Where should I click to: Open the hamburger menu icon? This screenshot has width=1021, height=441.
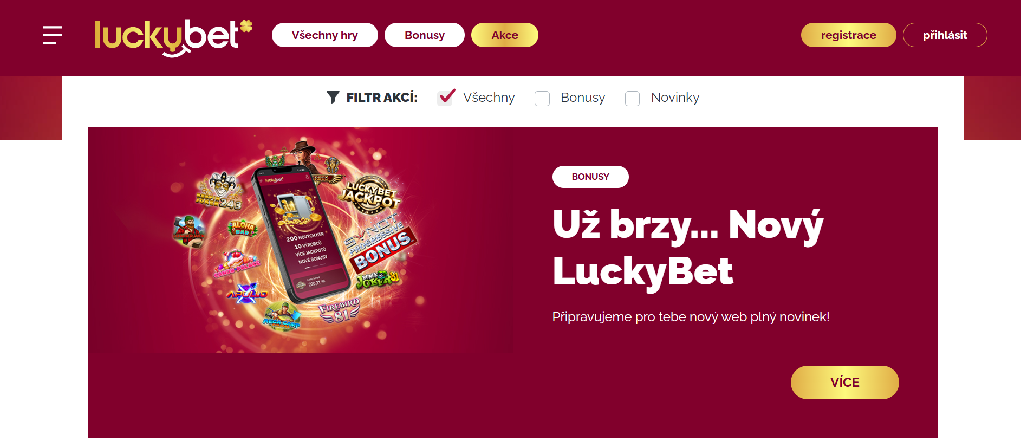53,35
